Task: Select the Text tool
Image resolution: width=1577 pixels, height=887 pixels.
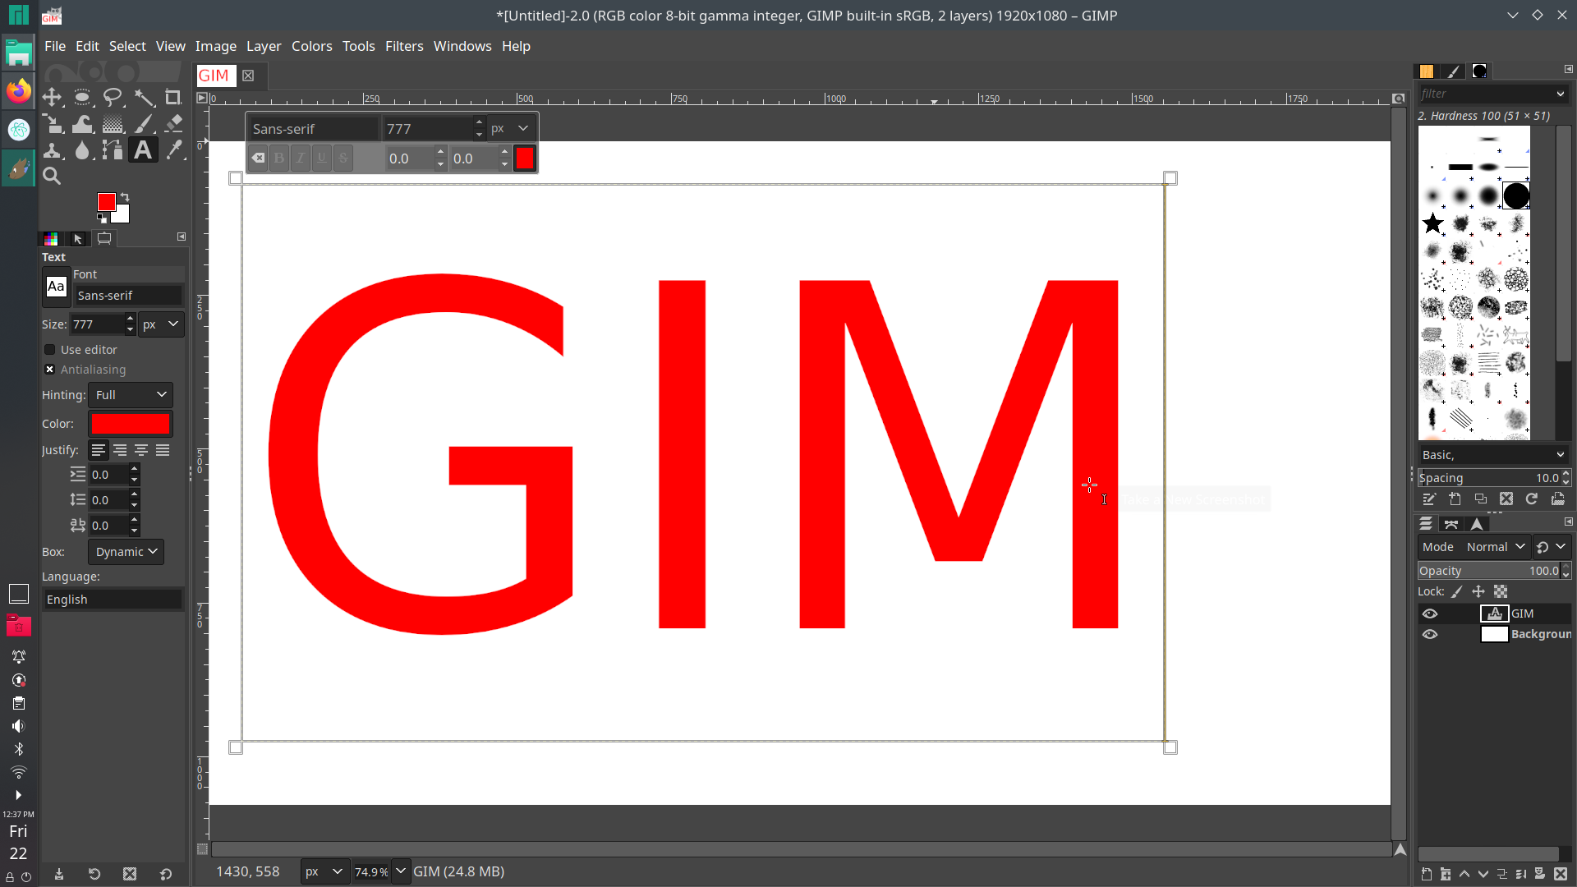Action: 143,150
